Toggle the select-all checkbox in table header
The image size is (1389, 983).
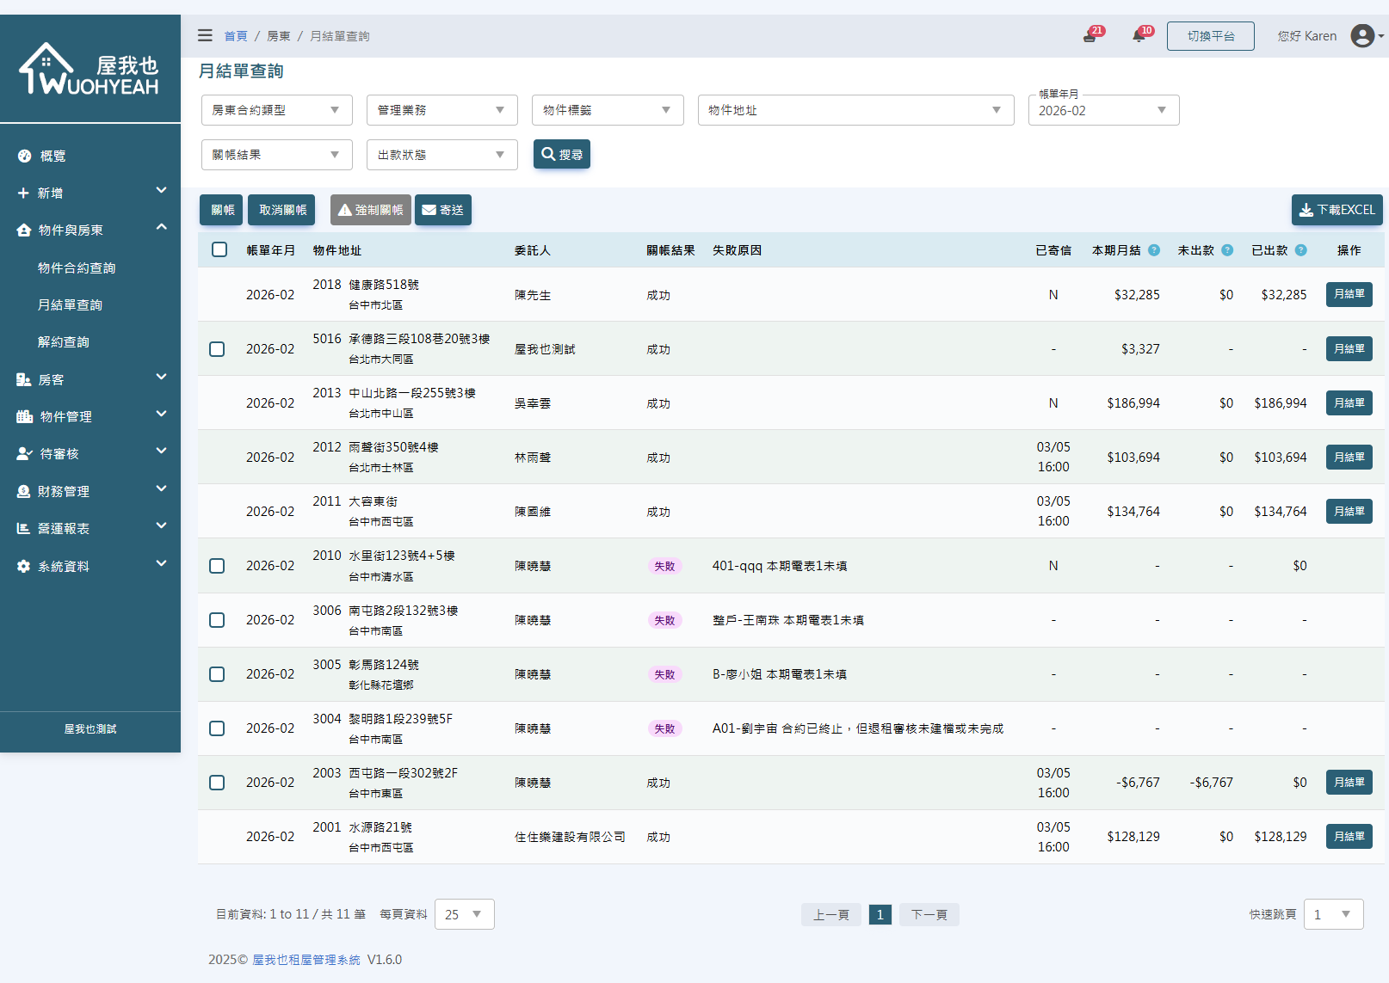(x=219, y=249)
